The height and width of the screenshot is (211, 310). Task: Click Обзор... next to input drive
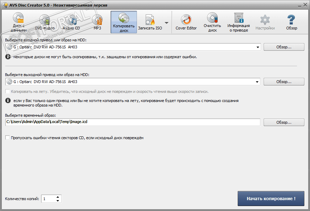point(284,47)
